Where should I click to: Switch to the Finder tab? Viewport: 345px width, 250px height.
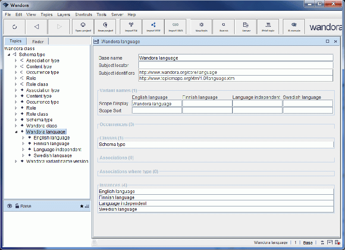pos(38,41)
